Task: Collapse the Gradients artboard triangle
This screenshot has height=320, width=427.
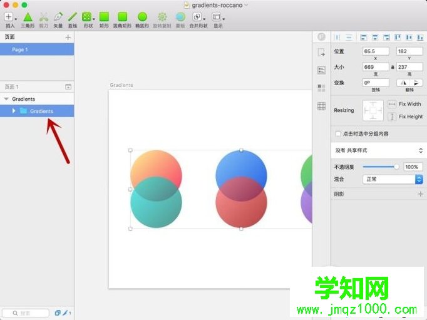Action: [x=6, y=99]
